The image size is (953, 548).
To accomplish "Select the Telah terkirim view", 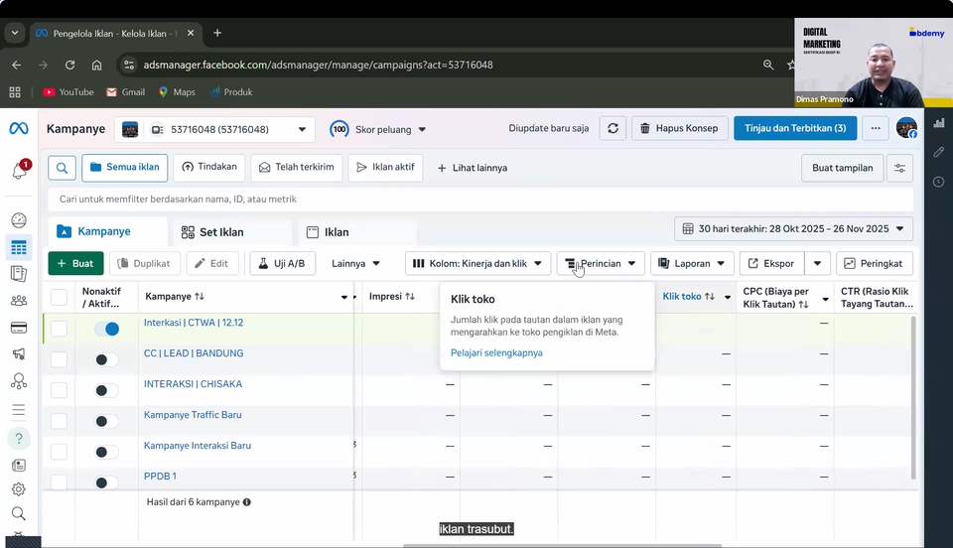I will (x=297, y=167).
